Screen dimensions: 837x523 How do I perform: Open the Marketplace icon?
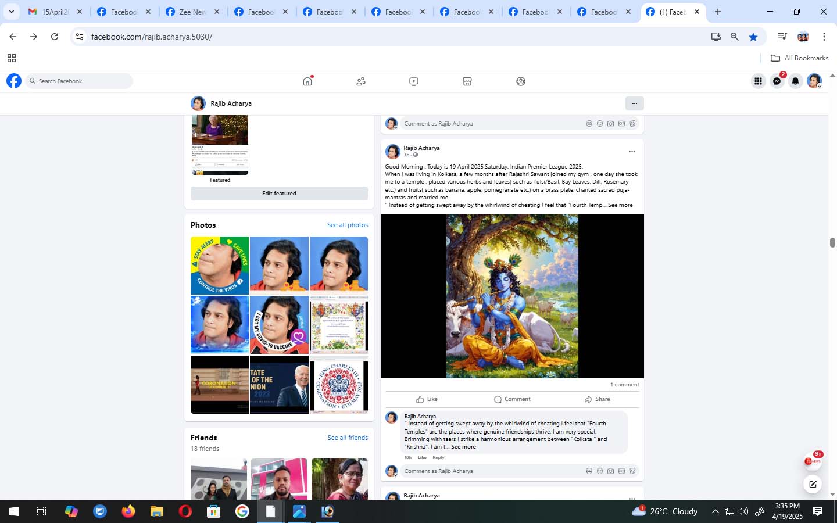pyautogui.click(x=467, y=81)
